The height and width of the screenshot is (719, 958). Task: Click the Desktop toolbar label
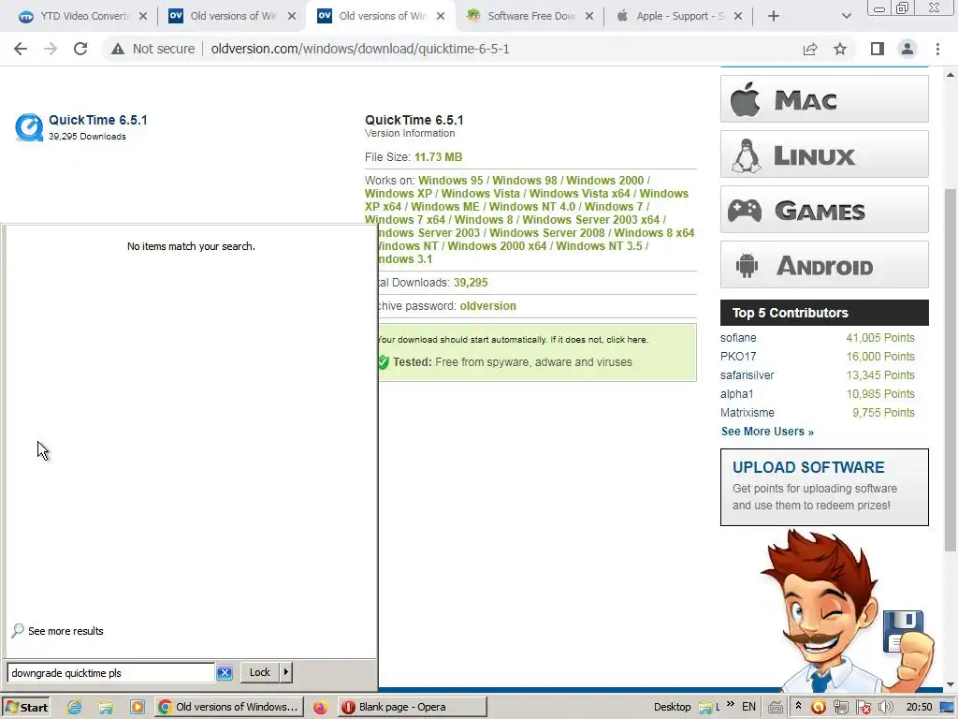coord(672,708)
